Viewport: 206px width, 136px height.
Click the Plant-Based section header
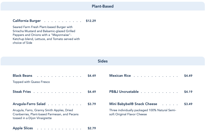(102, 6)
